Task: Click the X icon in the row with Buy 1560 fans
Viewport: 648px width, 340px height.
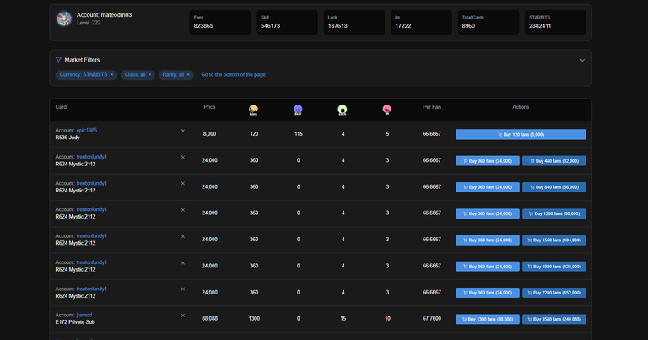Action: (182, 236)
